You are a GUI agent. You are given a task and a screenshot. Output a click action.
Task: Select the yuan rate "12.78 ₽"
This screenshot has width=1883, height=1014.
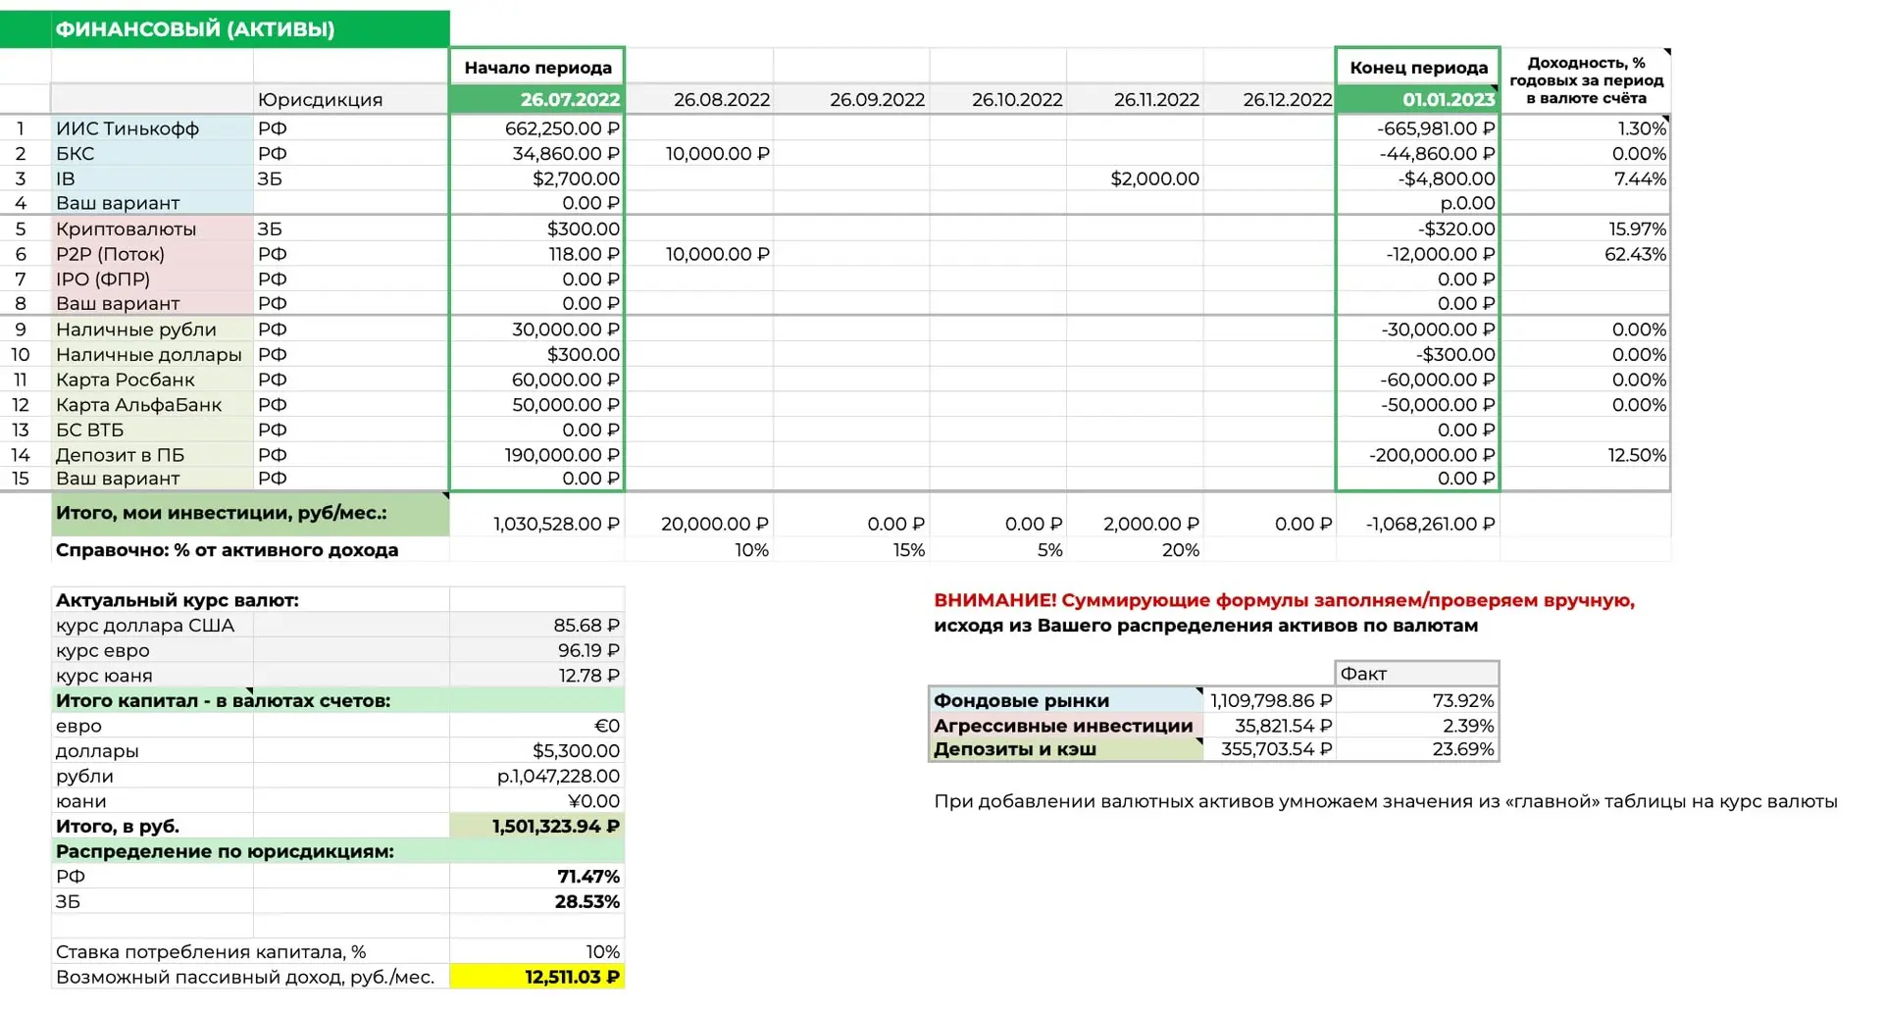coord(537,676)
